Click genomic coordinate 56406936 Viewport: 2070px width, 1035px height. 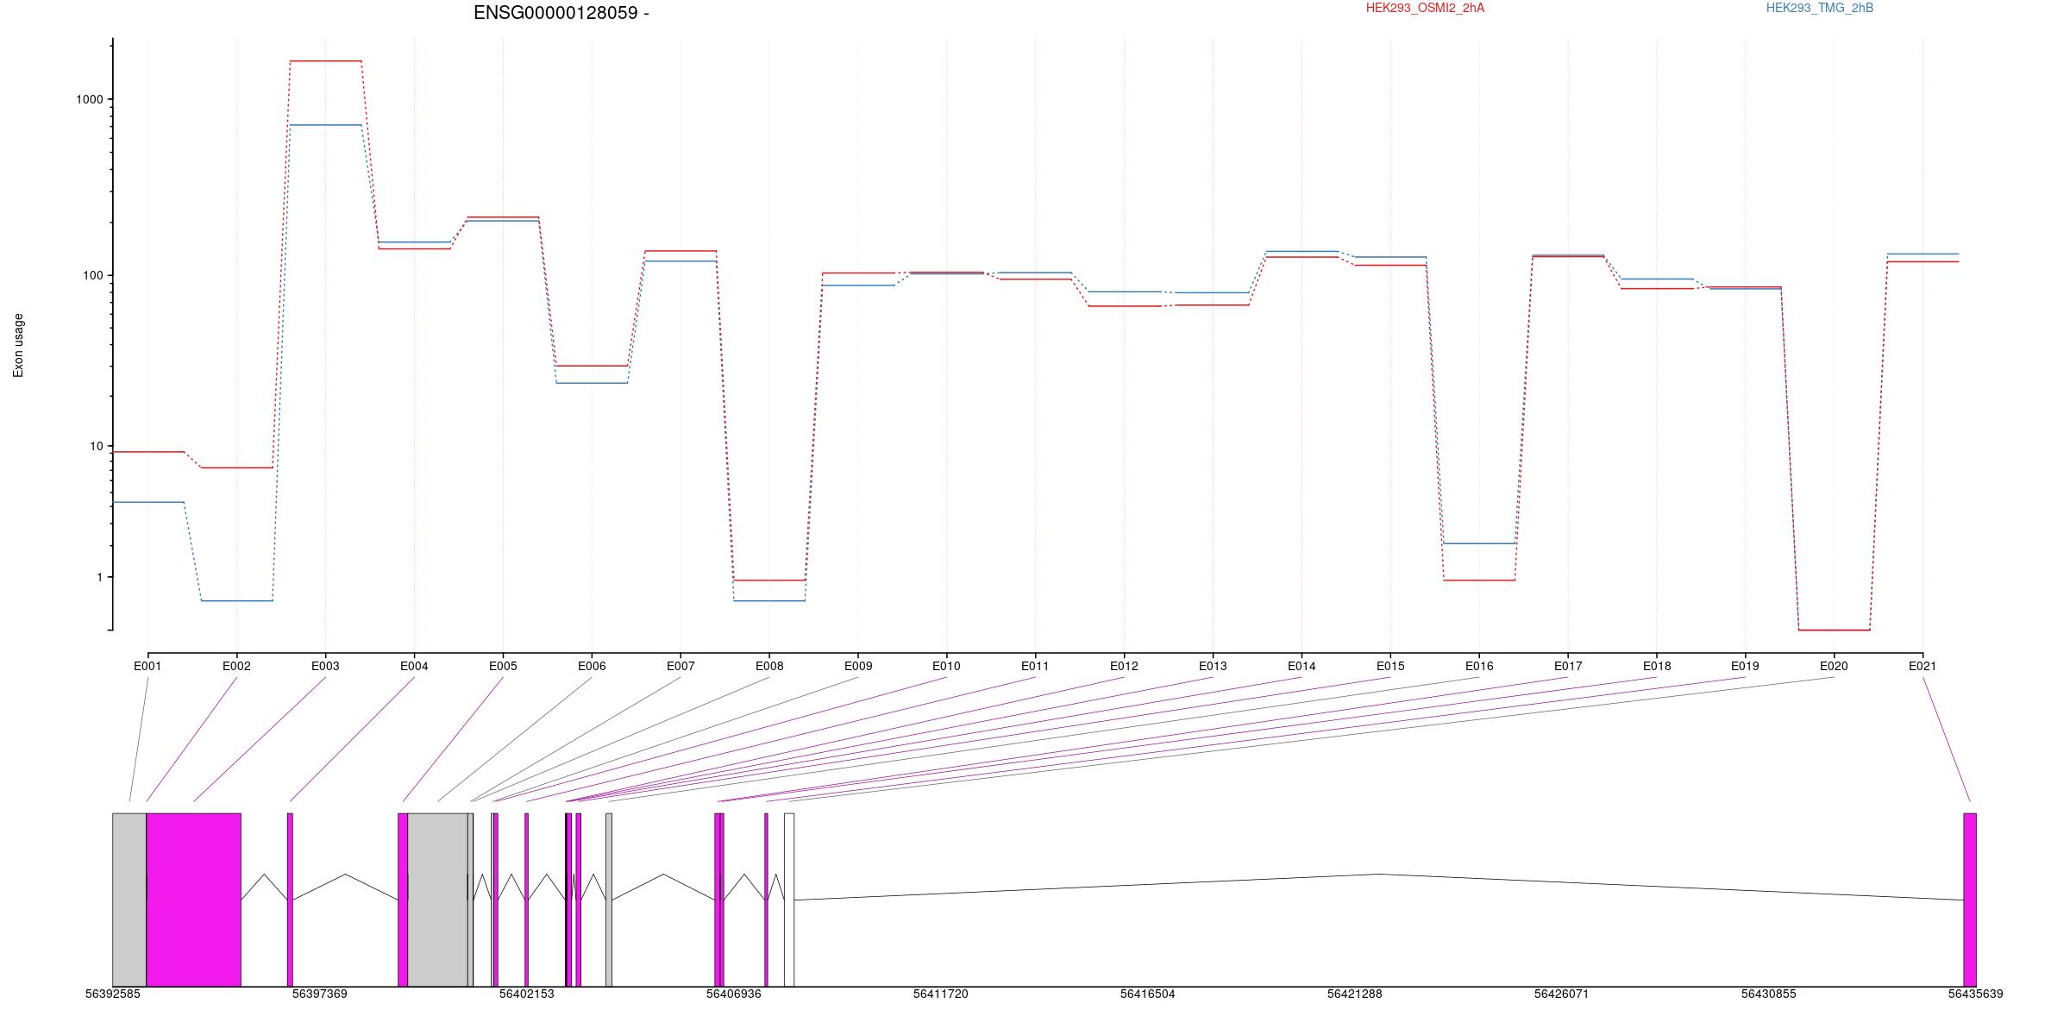(x=734, y=994)
